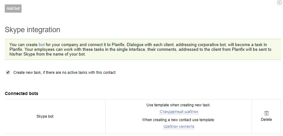The height and width of the screenshot is (136, 283).
Task: Click the trash can icon
Action: pyautogui.click(x=267, y=113)
